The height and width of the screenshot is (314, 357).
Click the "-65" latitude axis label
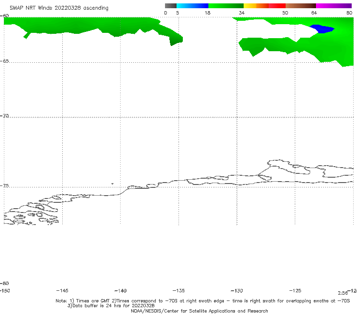(x=4, y=61)
